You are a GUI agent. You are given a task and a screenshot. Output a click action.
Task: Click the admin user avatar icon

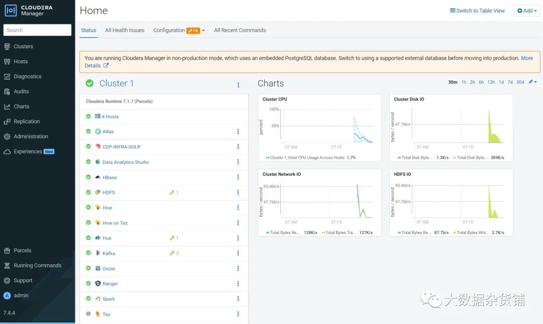[x=7, y=295]
